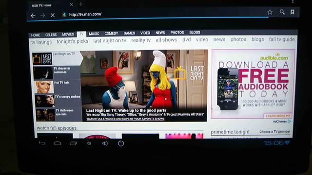Image resolution: width=312 pixels, height=175 pixels.
Task: Open the recent apps button
Action: coord(73,143)
